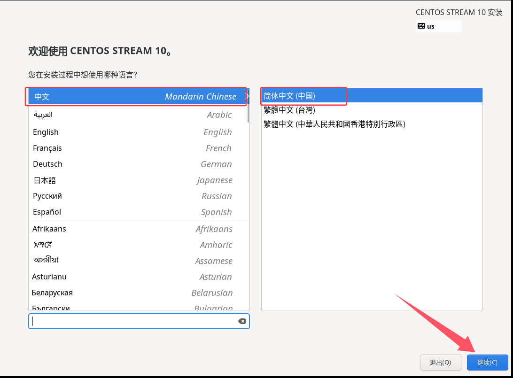Select 繁體中文 (中華人民共和國香港特別行政區) locale
Image resolution: width=513 pixels, height=378 pixels.
click(x=372, y=124)
